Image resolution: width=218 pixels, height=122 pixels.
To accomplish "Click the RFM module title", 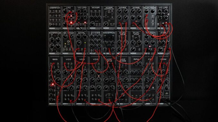I will click(x=136, y=59).
